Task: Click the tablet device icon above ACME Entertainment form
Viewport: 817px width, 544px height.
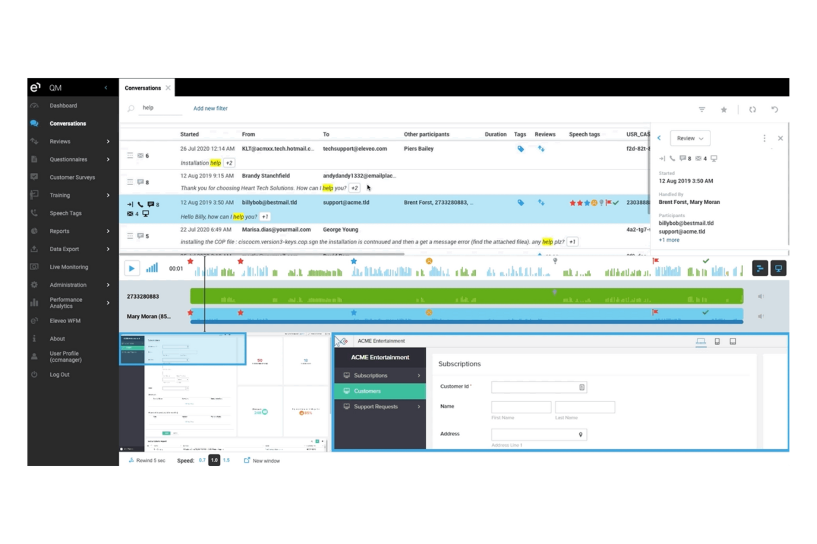Action: pyautogui.click(x=717, y=341)
